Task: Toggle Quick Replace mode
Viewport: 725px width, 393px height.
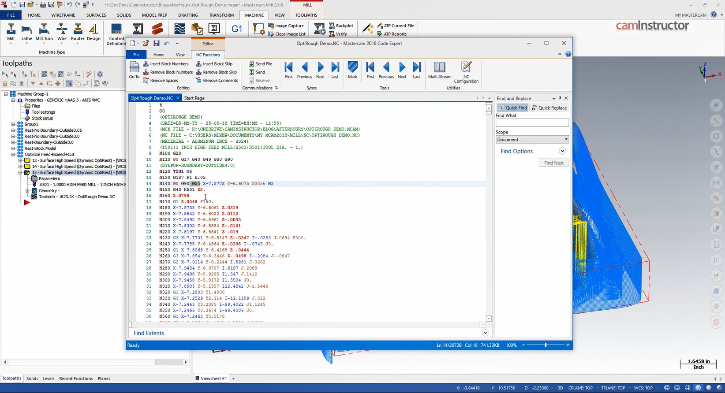Action: coord(549,108)
